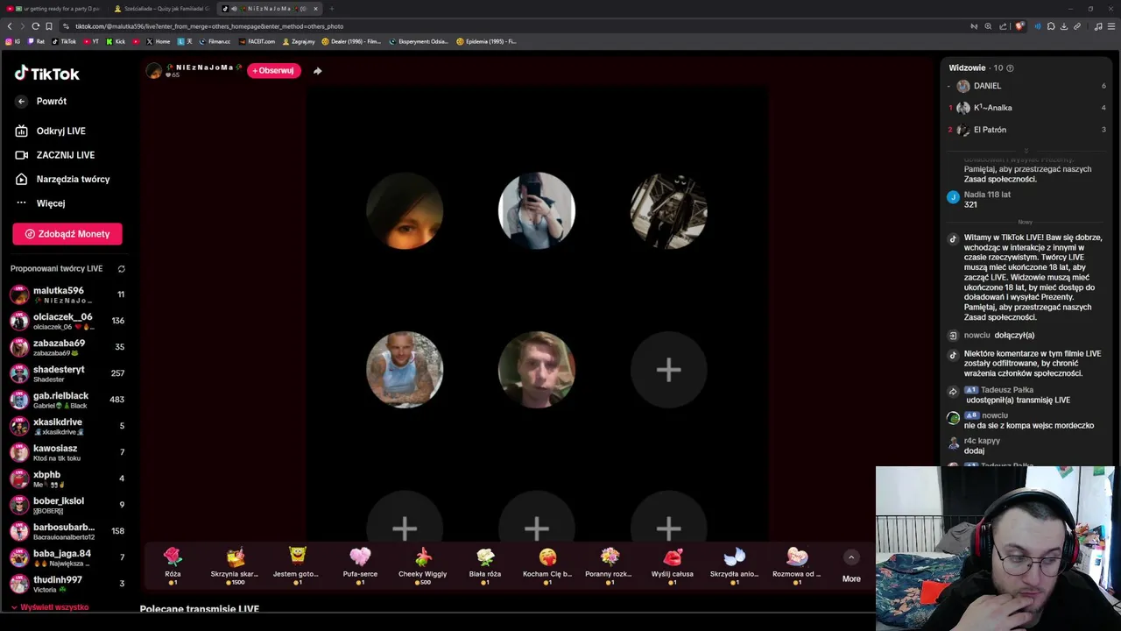The width and height of the screenshot is (1121, 631).
Task: Send the Skrzydła anioła gift
Action: (735, 565)
